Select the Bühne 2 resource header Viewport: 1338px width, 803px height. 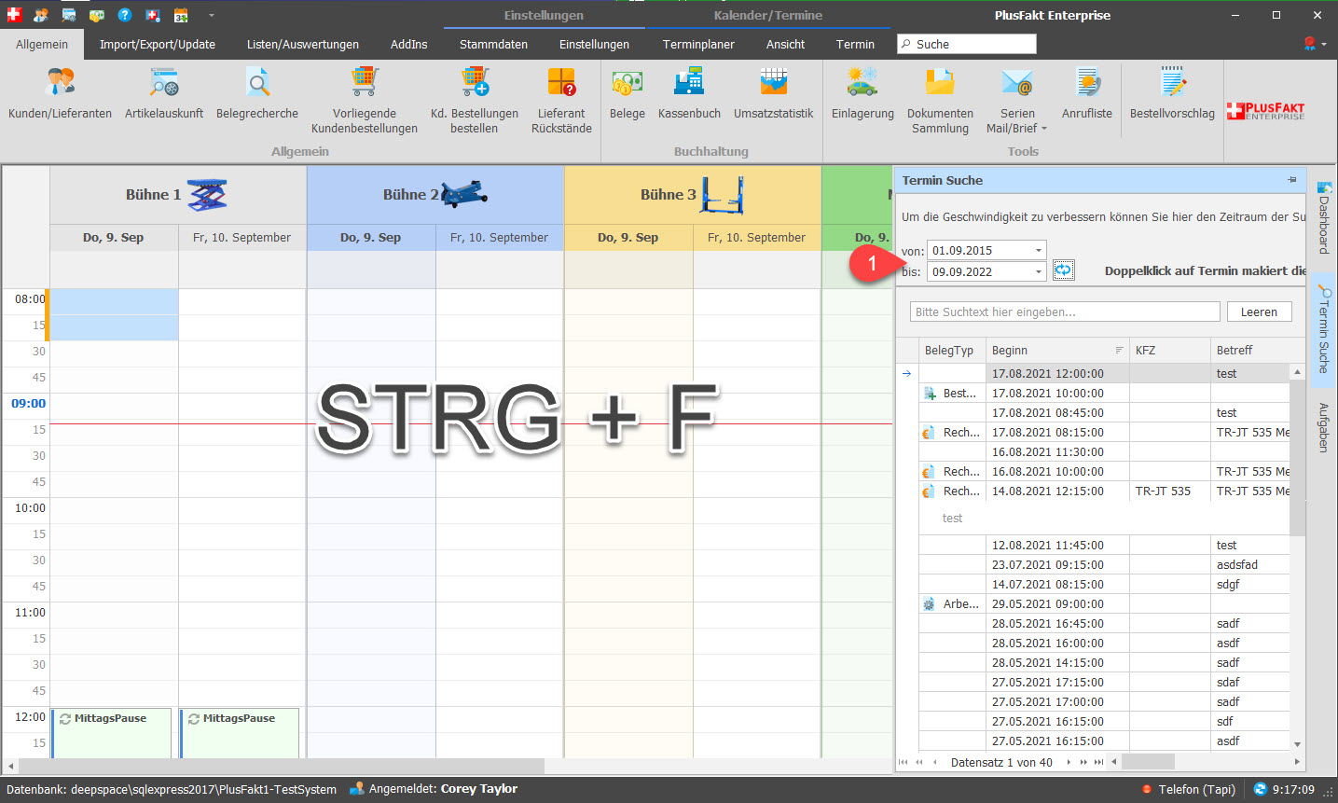coord(435,195)
